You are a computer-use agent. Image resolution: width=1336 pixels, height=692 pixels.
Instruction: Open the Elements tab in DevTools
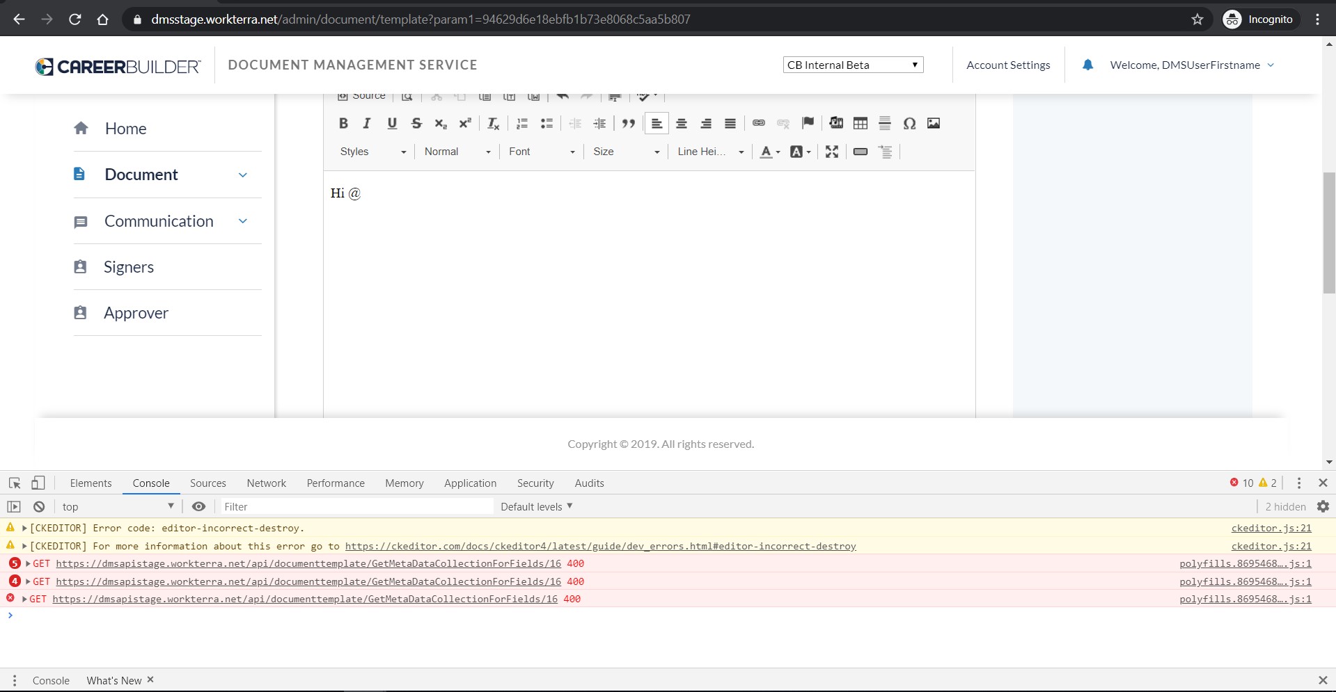91,483
